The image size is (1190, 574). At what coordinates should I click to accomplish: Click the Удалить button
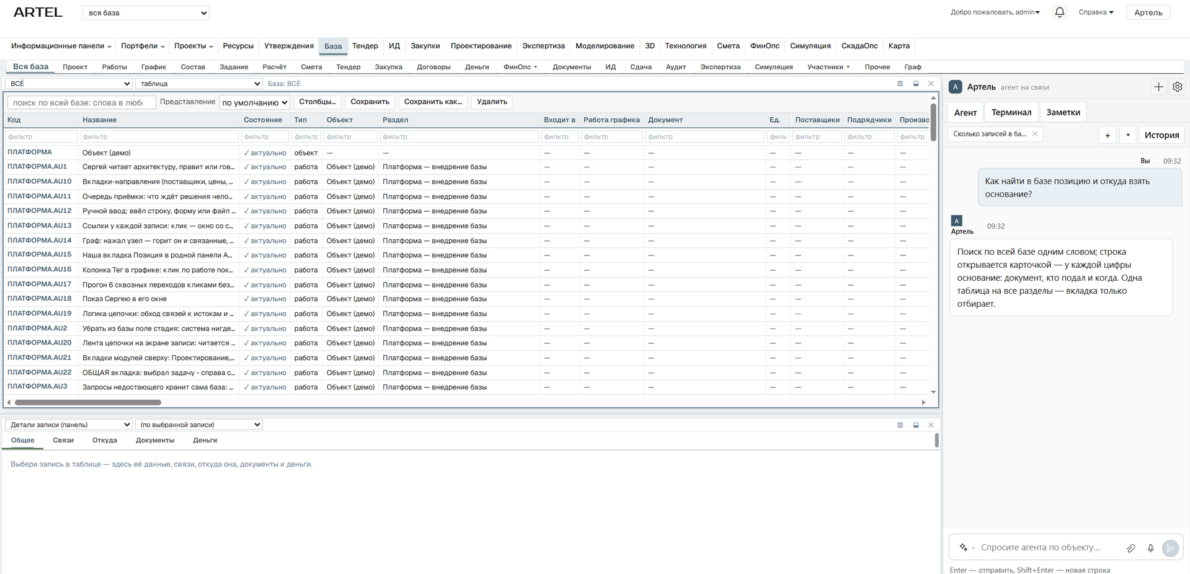(492, 102)
